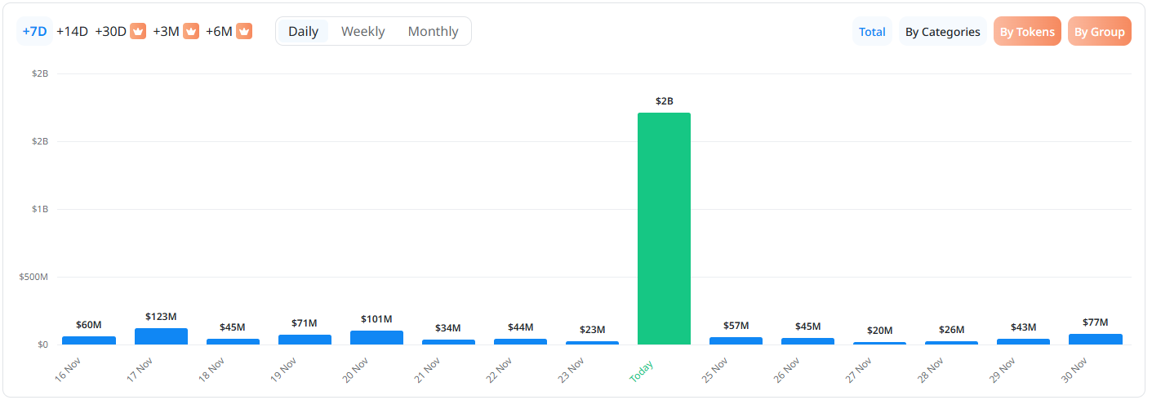
Task: Click the green Today bar
Action: (664, 229)
